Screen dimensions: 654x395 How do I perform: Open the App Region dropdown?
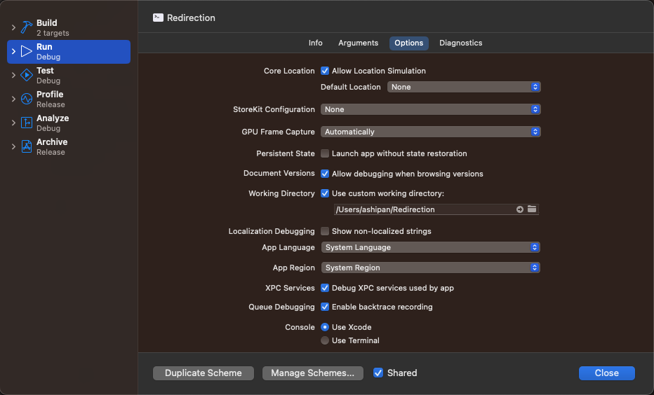pos(430,268)
